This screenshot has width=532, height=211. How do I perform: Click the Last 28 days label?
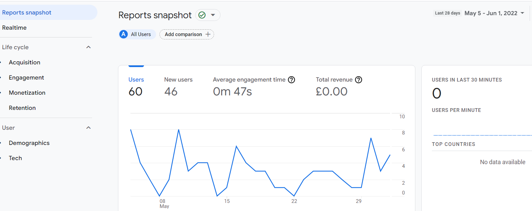click(x=447, y=13)
